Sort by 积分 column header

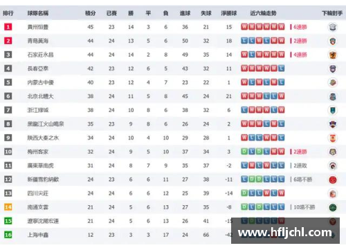click(91, 13)
